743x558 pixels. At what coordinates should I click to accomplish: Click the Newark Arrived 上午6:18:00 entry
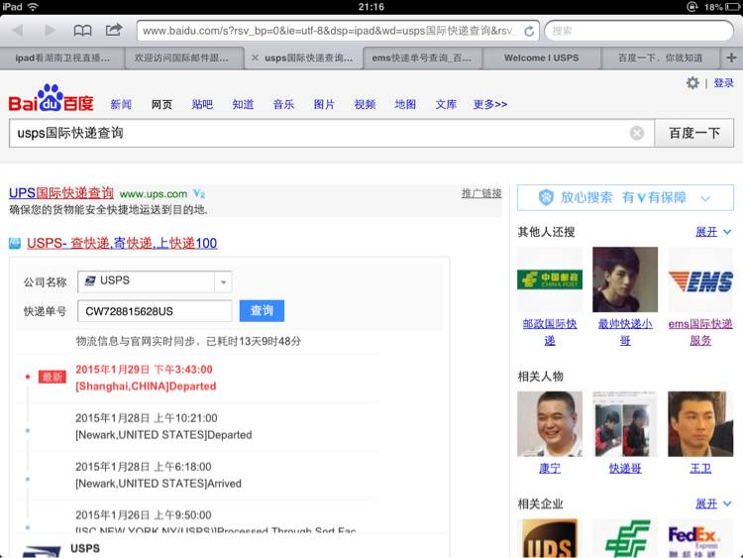159,475
